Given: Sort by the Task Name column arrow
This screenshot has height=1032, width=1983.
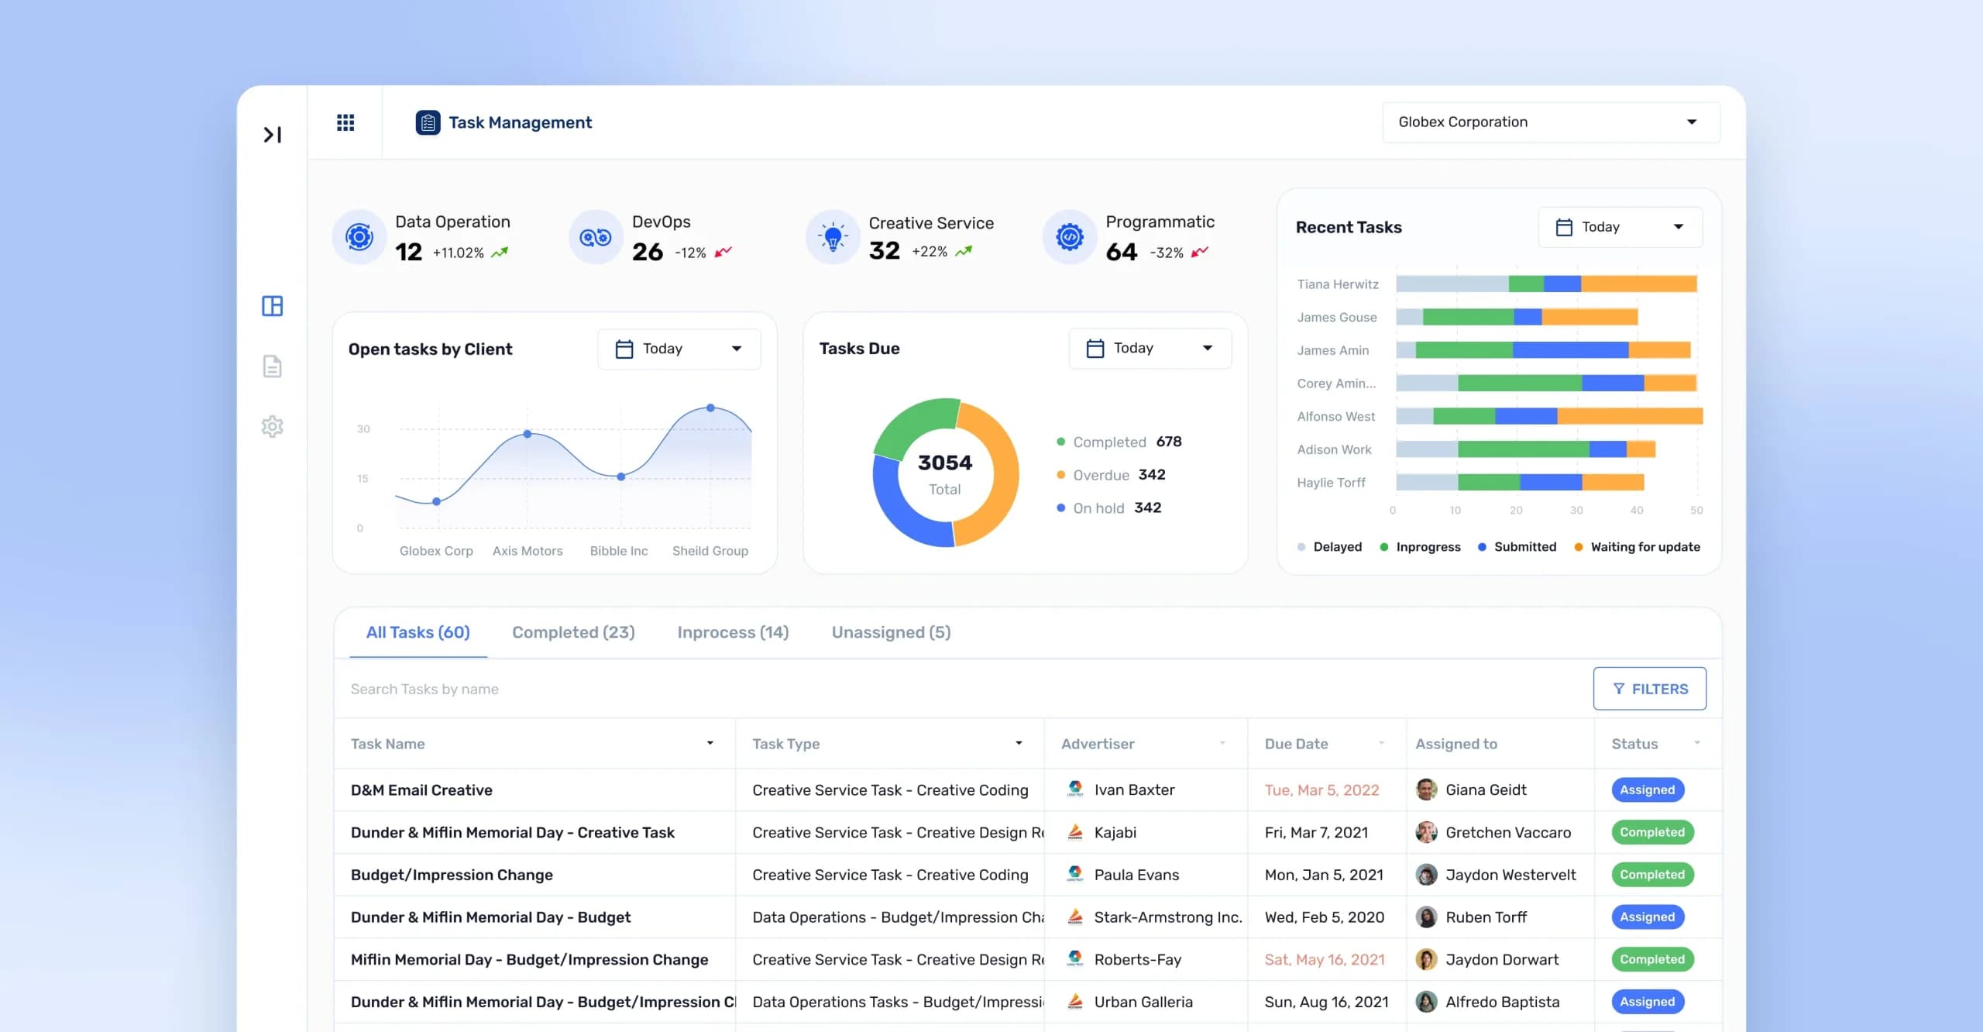Looking at the screenshot, I should (x=710, y=744).
